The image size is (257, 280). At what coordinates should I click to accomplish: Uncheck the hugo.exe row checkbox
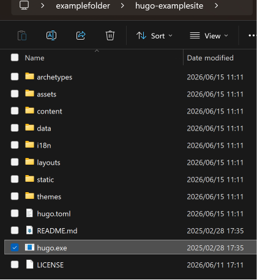[x=15, y=248]
